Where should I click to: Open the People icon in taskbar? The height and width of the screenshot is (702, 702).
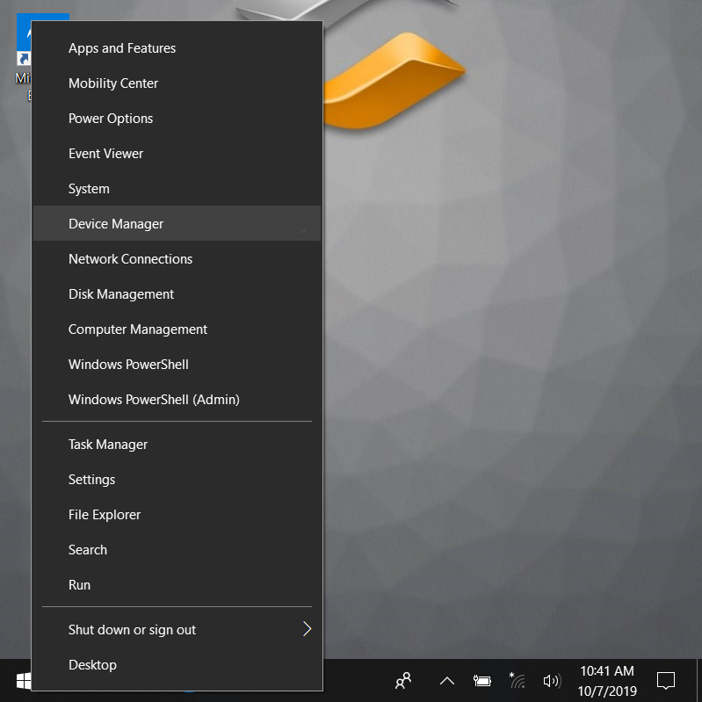tap(403, 681)
